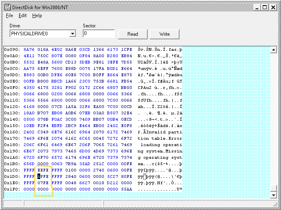
Task: Select hex value 55AA on row 0x1F0
Action: [x=127, y=189]
